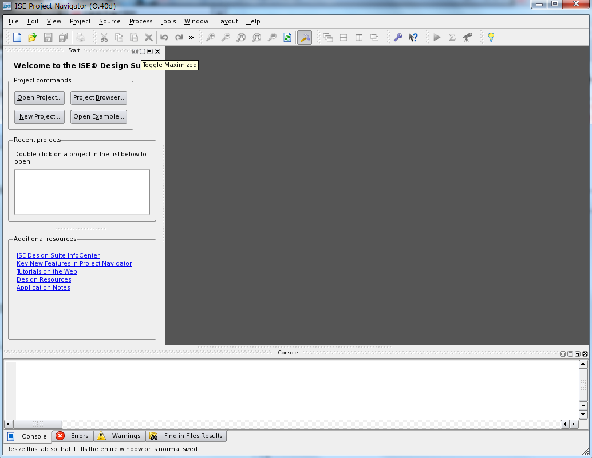
Task: Switch to the Warnings tab
Action: coord(119,436)
